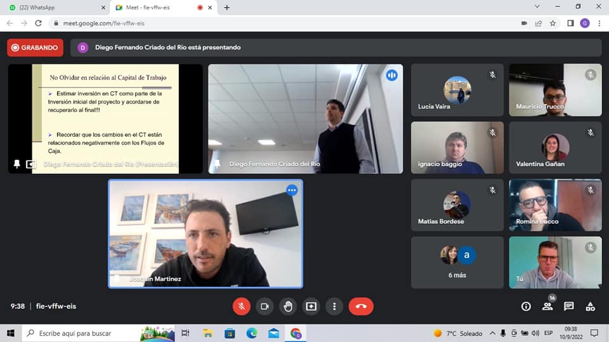Unpin Diego's presentation tile
The width and height of the screenshot is (609, 342).
click(x=16, y=164)
